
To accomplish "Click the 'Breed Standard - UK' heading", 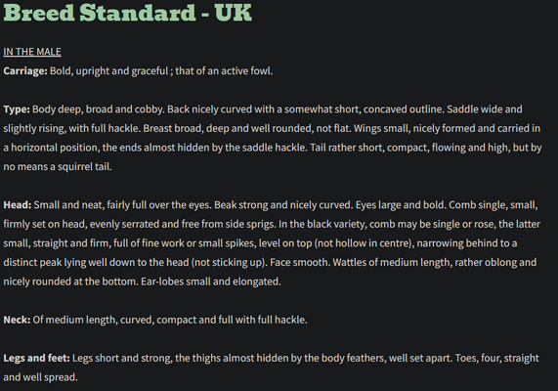I will click(127, 13).
